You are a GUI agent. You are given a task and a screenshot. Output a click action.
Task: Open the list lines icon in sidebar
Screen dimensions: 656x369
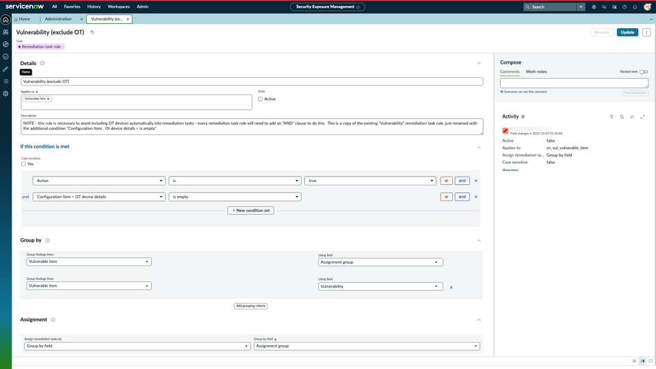[5, 81]
